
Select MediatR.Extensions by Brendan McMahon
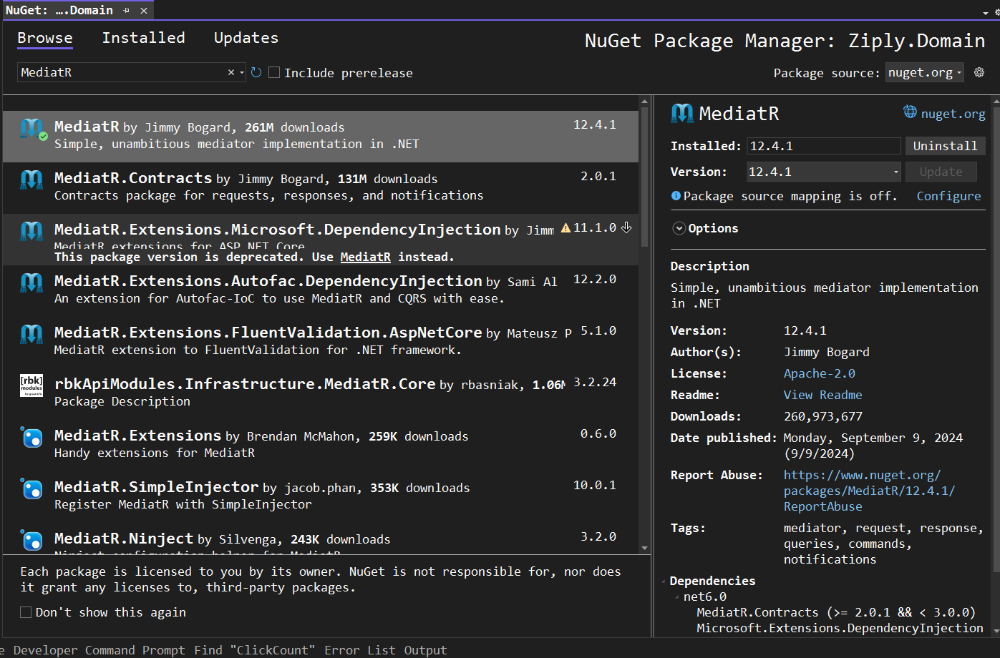(x=321, y=445)
